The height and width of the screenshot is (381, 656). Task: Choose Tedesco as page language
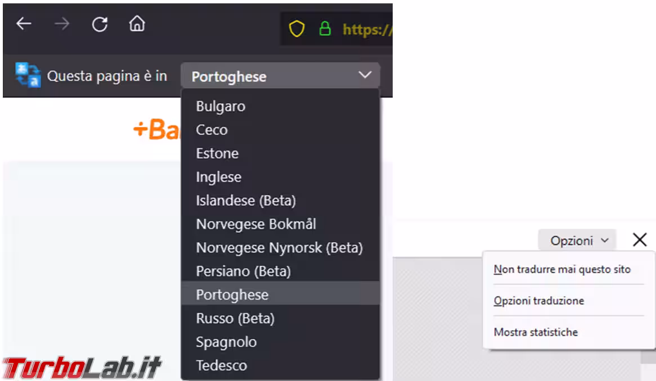pos(221,366)
